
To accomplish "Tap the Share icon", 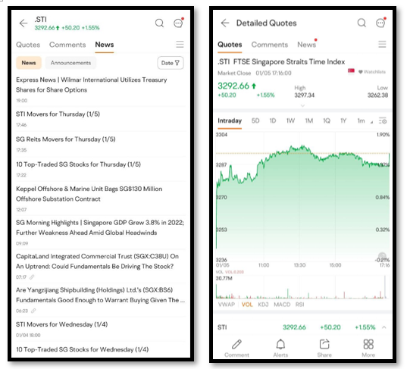I will tap(324, 344).
